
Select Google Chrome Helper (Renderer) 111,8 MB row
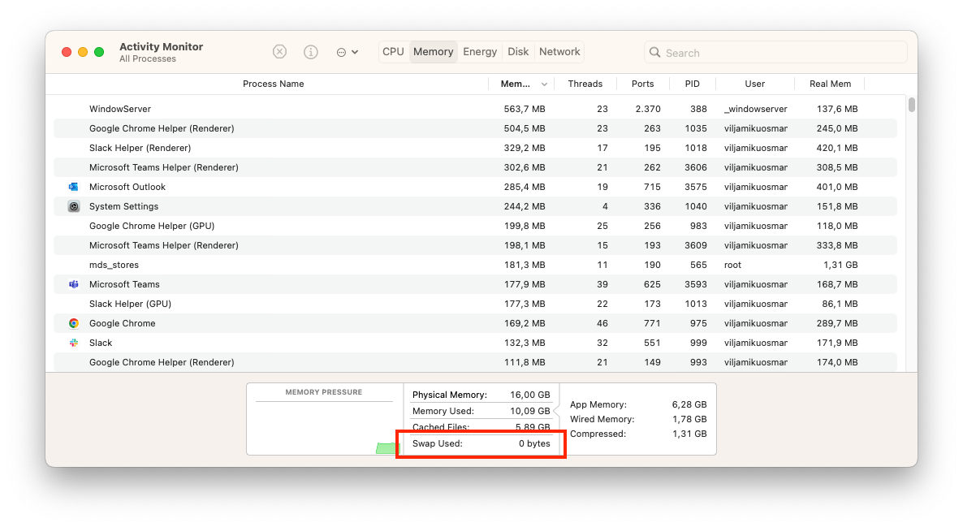tap(475, 362)
